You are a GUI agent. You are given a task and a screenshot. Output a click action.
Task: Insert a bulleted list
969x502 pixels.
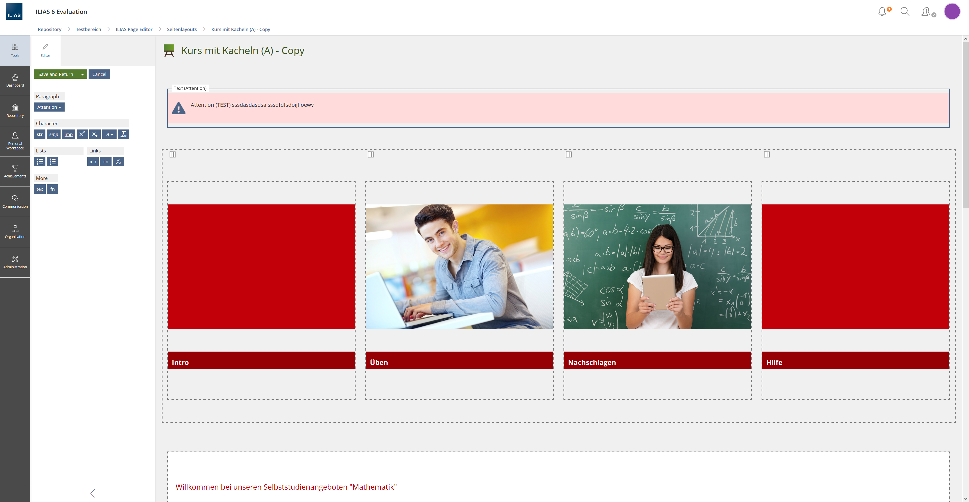click(x=40, y=162)
